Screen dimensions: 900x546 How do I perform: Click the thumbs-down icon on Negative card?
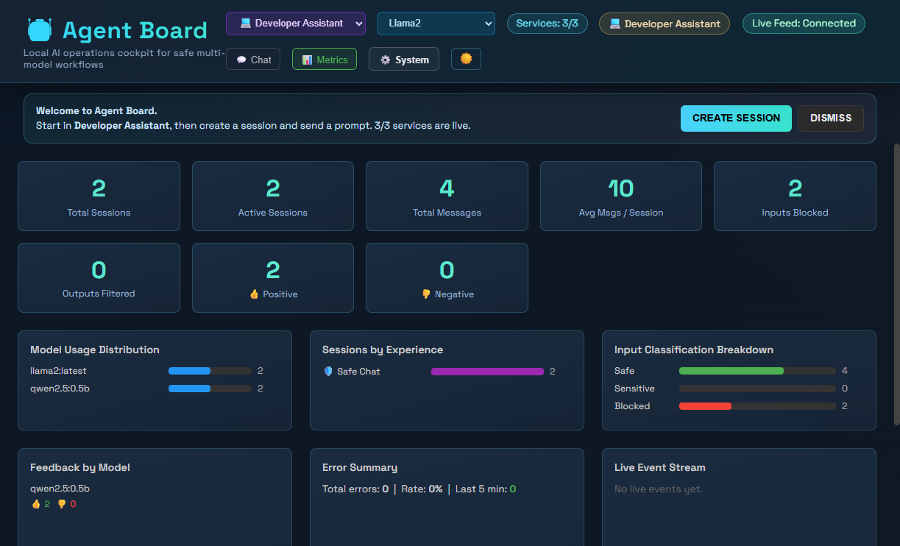click(x=426, y=294)
